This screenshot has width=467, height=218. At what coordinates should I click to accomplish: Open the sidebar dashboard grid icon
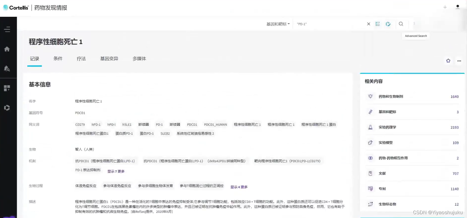(7, 88)
